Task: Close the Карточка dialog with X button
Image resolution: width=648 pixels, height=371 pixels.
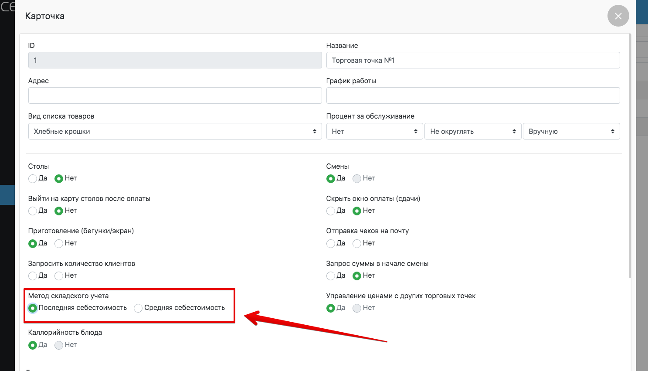Action: [618, 16]
